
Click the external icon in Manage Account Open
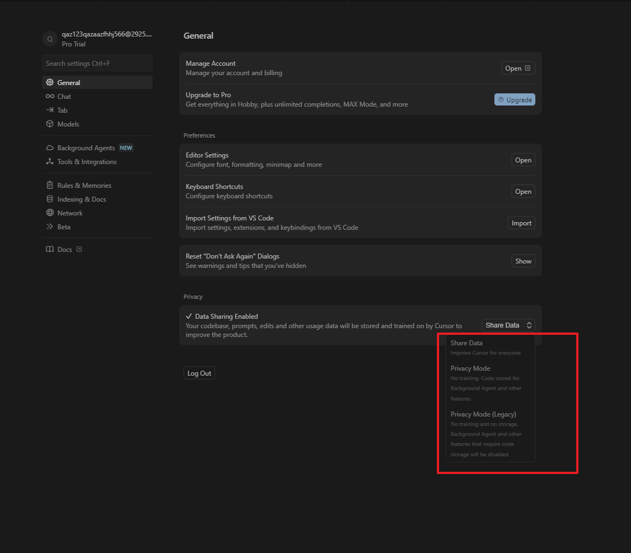pyautogui.click(x=528, y=68)
